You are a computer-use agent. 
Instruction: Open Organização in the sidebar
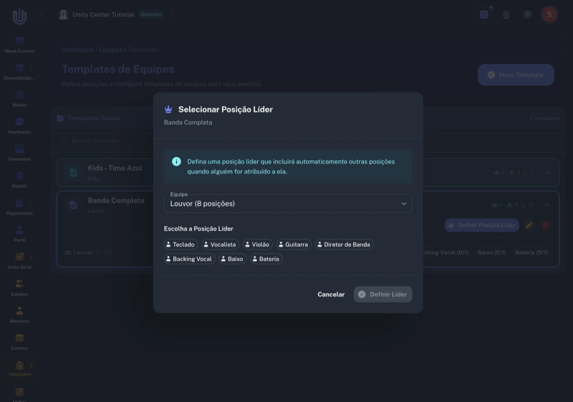click(19, 208)
